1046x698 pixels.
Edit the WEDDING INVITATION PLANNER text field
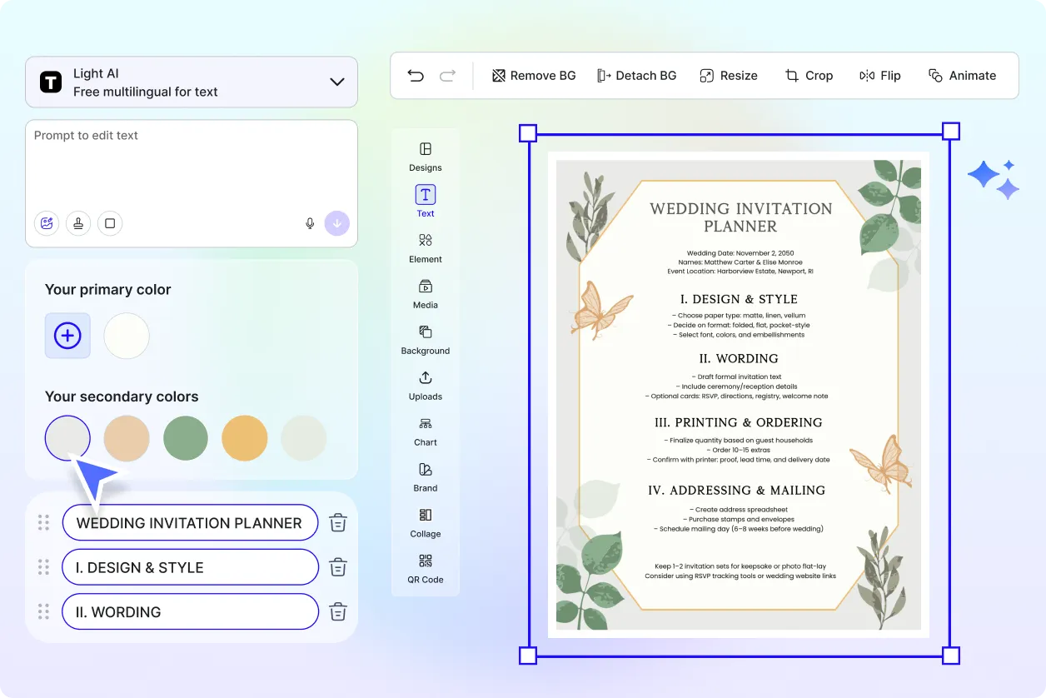pyautogui.click(x=190, y=523)
